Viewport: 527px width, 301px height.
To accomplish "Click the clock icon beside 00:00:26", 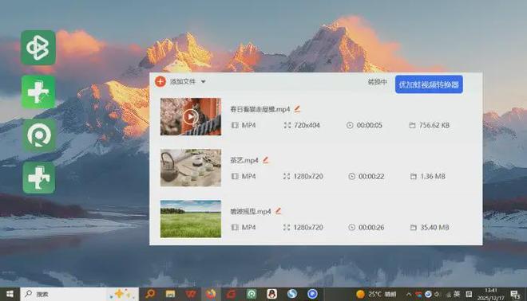I will tap(351, 227).
